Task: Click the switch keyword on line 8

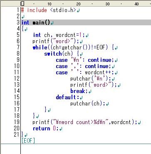Action: click(53, 54)
